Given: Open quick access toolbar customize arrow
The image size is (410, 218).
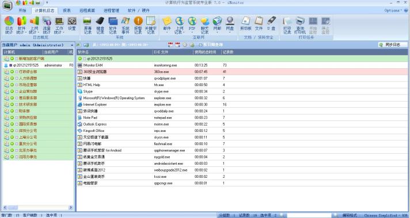Looking at the screenshot, I should (x=47, y=3).
